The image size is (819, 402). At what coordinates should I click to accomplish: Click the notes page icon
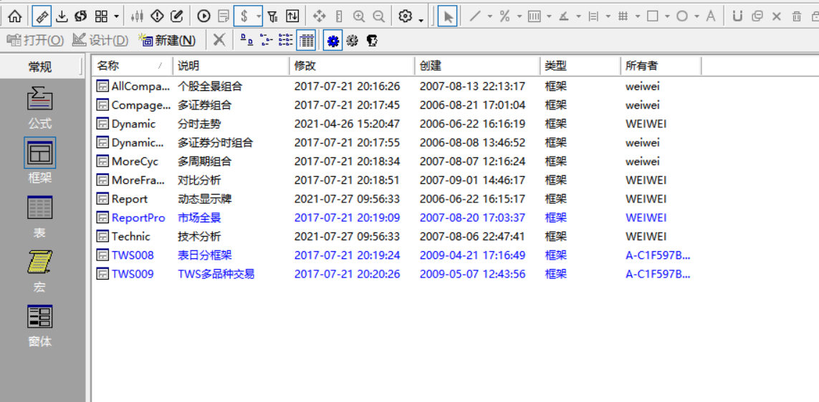click(224, 16)
